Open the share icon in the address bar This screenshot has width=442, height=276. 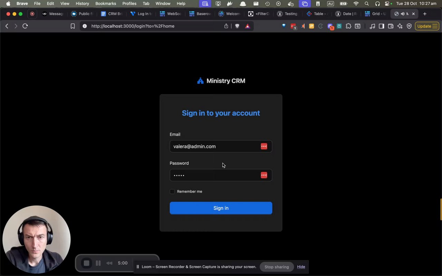click(226, 26)
